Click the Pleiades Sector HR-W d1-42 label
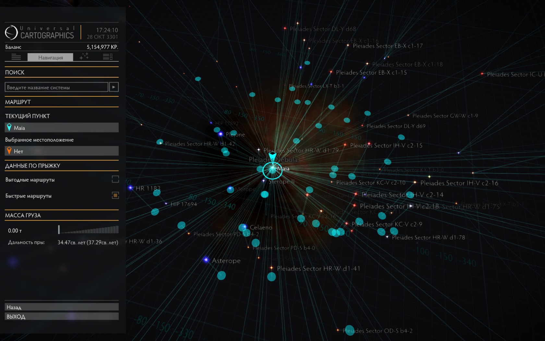This screenshot has width=545, height=341. pyautogui.click(x=200, y=144)
